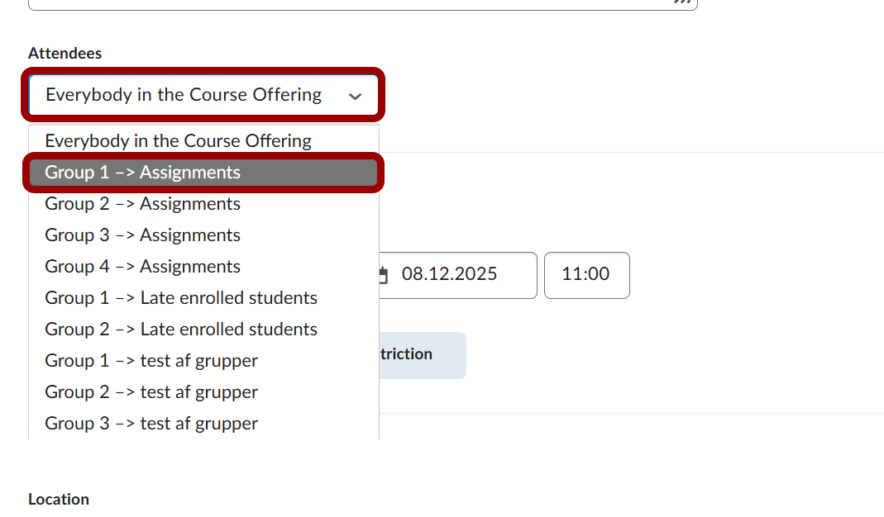Screen dimensions: 884x517
Task: Choose Group 1 -> Assignments option
Action: tap(142, 173)
